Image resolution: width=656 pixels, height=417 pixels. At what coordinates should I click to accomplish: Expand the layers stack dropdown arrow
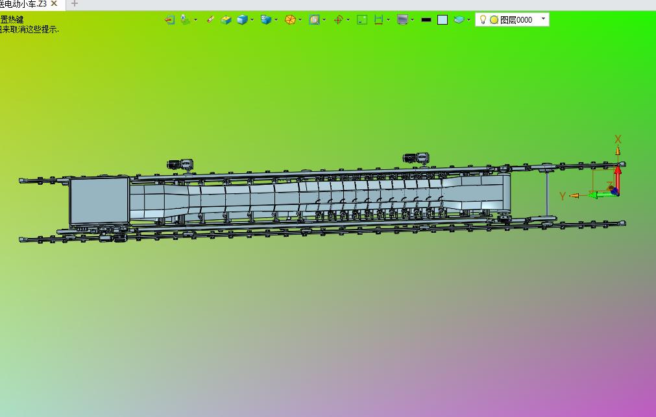click(468, 19)
